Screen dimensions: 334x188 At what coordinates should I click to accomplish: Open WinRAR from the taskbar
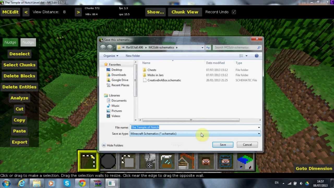click(97, 183)
